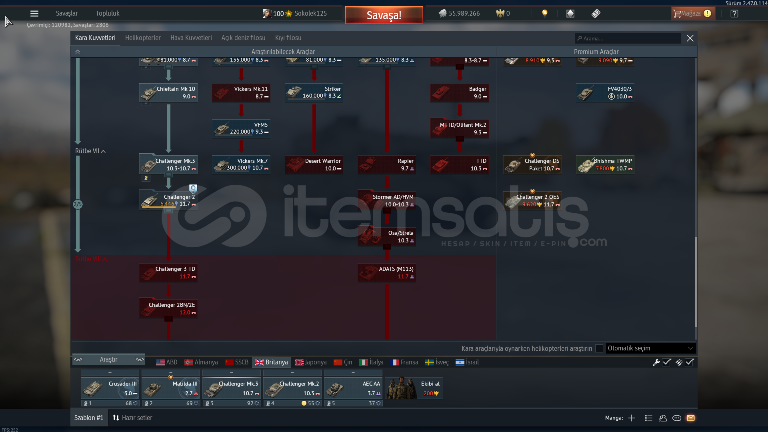The height and width of the screenshot is (432, 768).
Task: Click the 2/5 rank progress indicator
Action: [78, 204]
